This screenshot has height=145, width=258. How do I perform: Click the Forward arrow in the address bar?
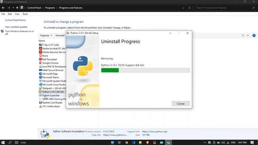[9, 8]
